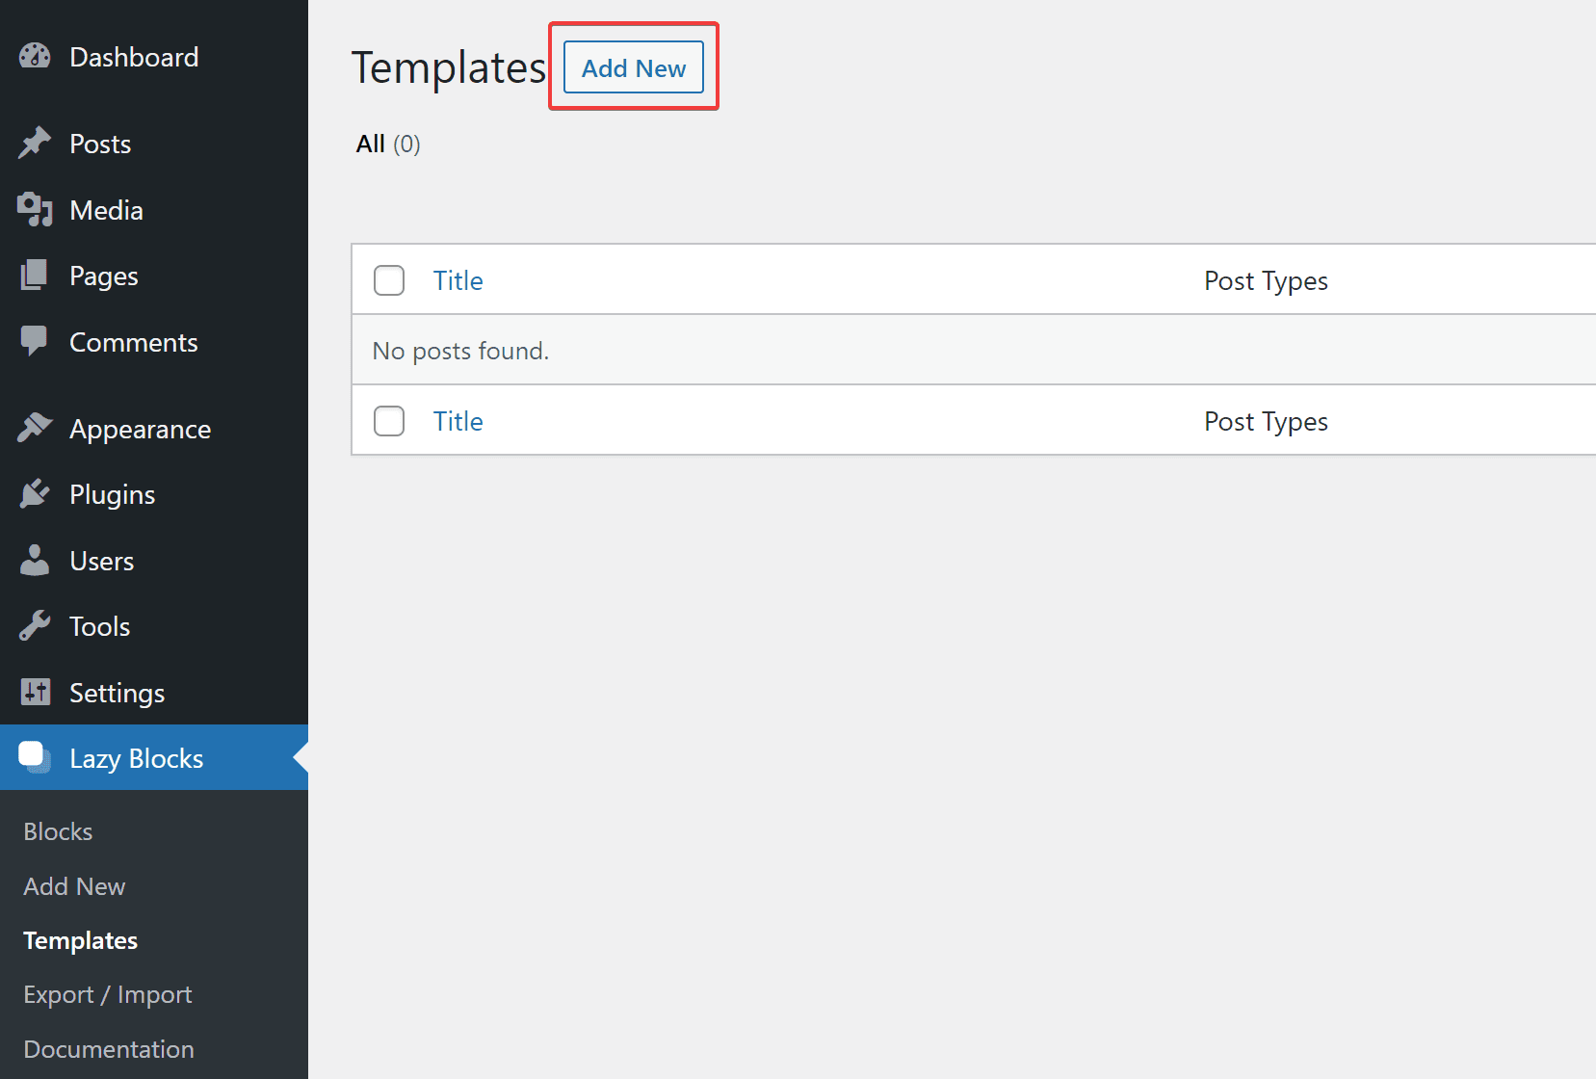This screenshot has height=1079, width=1596.
Task: Click the highlighted Add New button
Action: pyautogui.click(x=632, y=66)
